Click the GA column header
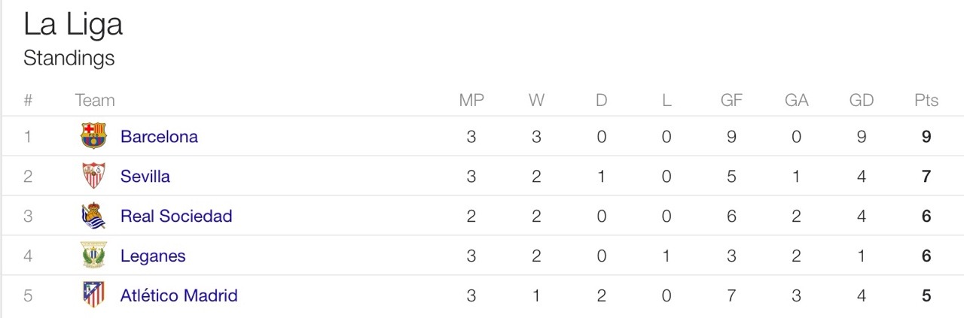The image size is (964, 318). [x=797, y=100]
